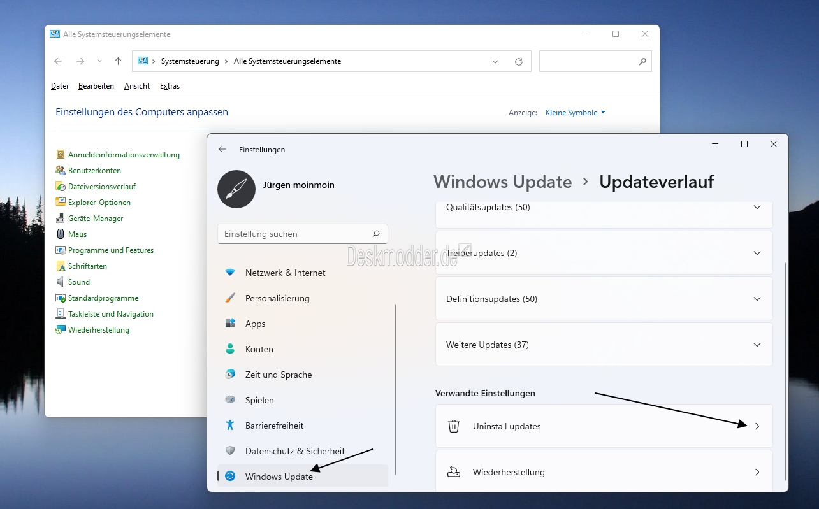
Task: Click the Datenschutz & Sicherheit shield icon
Action: click(x=230, y=450)
